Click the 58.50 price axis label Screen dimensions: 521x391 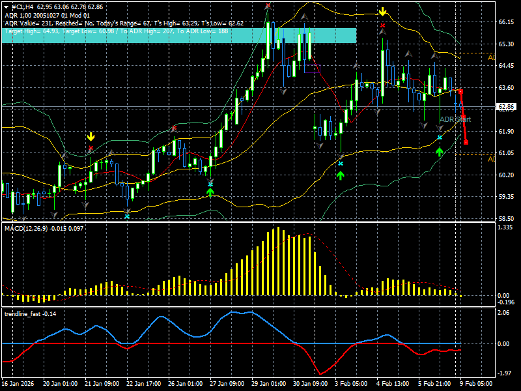click(506, 218)
